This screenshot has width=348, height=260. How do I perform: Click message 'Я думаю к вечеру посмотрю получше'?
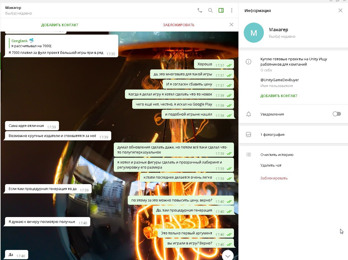[x=48, y=222]
